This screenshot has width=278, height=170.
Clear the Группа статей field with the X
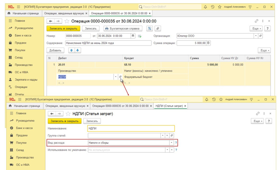click(167, 135)
